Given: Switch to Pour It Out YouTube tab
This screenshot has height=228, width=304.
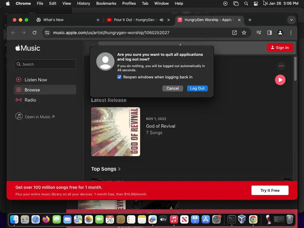Looking at the screenshot, I should tap(134, 20).
